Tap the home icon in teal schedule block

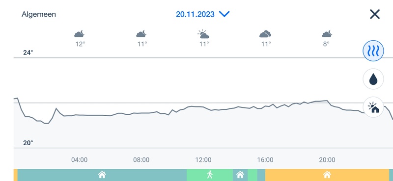(102, 175)
